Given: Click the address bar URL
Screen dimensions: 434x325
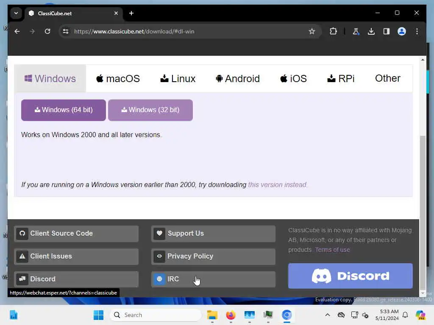Looking at the screenshot, I should (134, 31).
